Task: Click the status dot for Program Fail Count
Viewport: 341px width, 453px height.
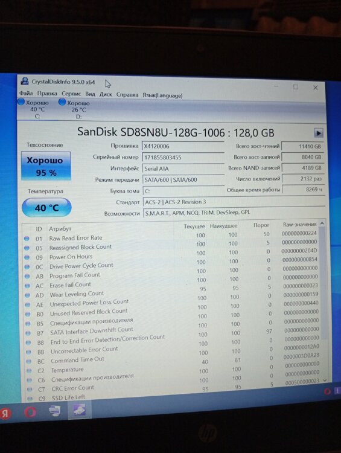Action: tap(27, 276)
